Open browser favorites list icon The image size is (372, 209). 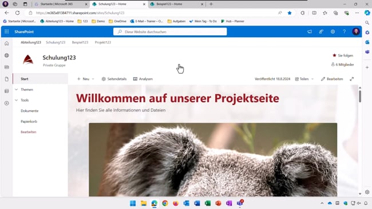[x=325, y=13]
